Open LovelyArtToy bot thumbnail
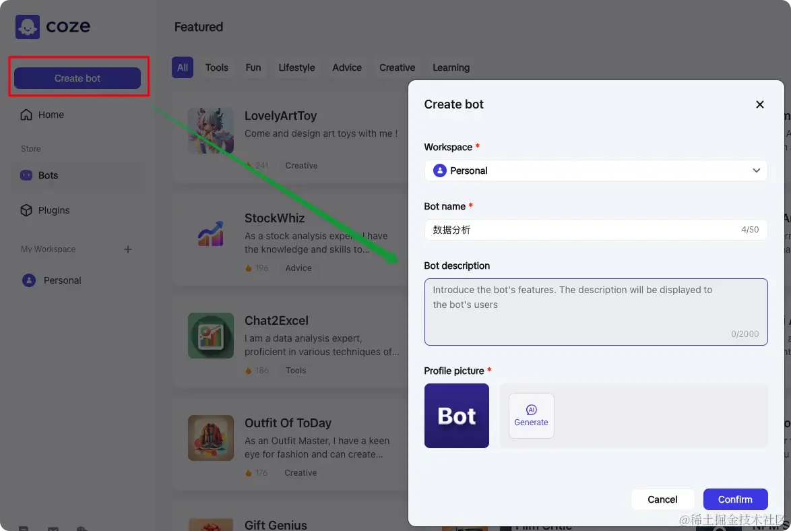The width and height of the screenshot is (791, 531). pyautogui.click(x=211, y=131)
